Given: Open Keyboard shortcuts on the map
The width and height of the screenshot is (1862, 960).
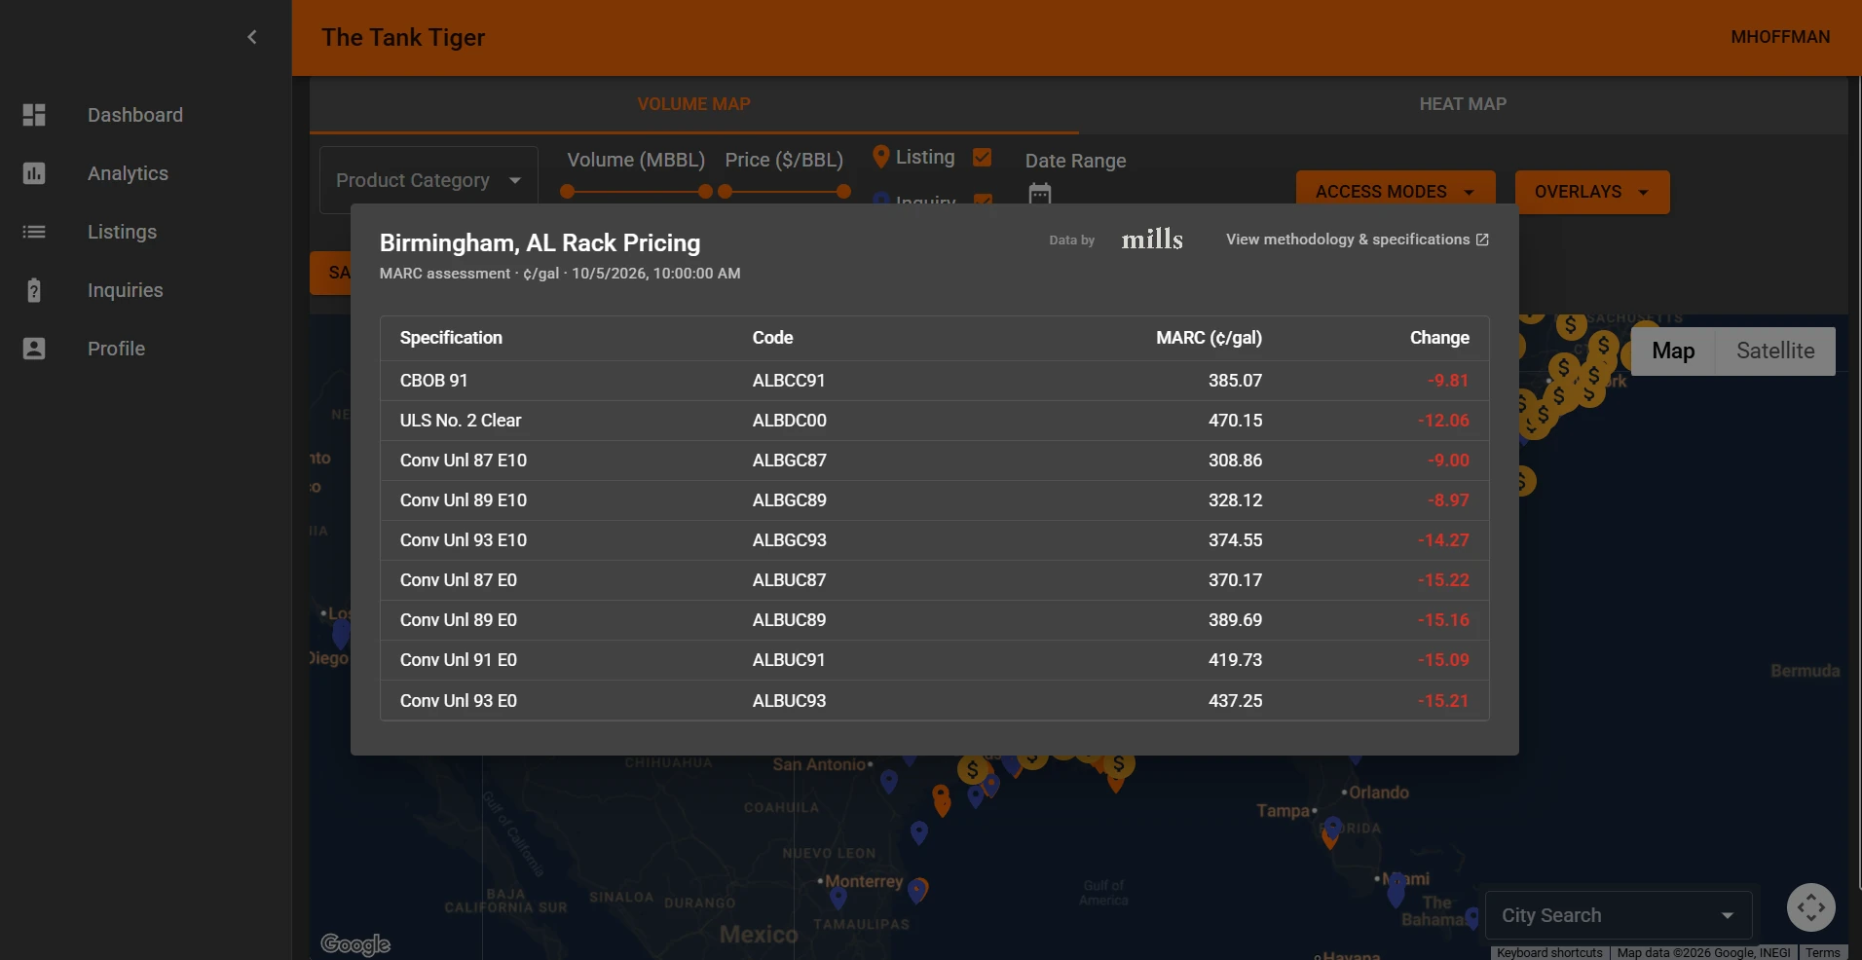Looking at the screenshot, I should pos(1549,952).
